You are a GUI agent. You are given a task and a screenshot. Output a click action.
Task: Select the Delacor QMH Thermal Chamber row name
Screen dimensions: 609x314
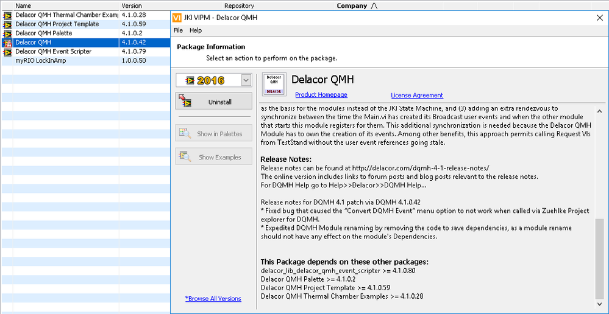[66, 15]
